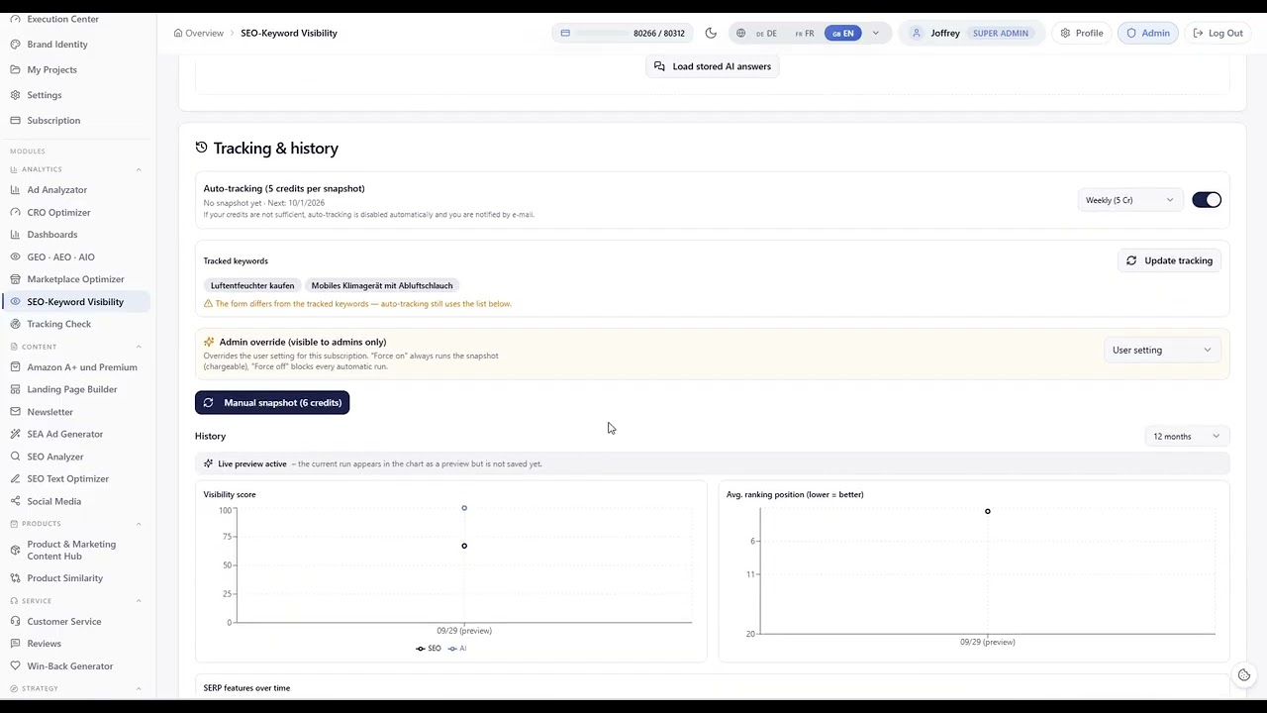Collapse the Products sidebar section
Image resolution: width=1267 pixels, height=713 pixels.
point(139,524)
